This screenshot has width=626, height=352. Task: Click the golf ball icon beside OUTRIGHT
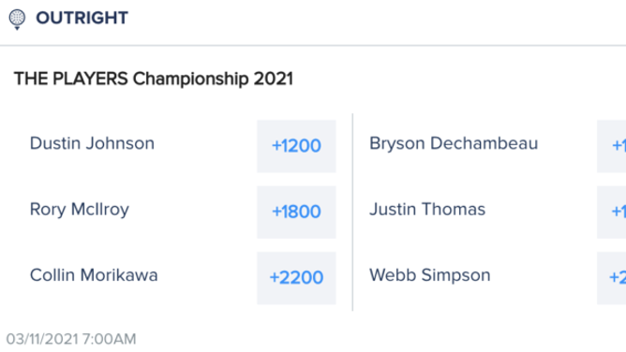pos(17,20)
